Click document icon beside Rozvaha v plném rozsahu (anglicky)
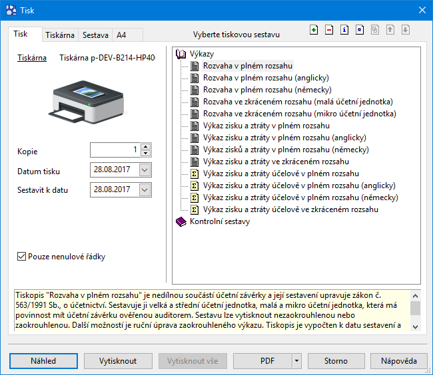Viewport: 433px width, 375px height. [195, 78]
